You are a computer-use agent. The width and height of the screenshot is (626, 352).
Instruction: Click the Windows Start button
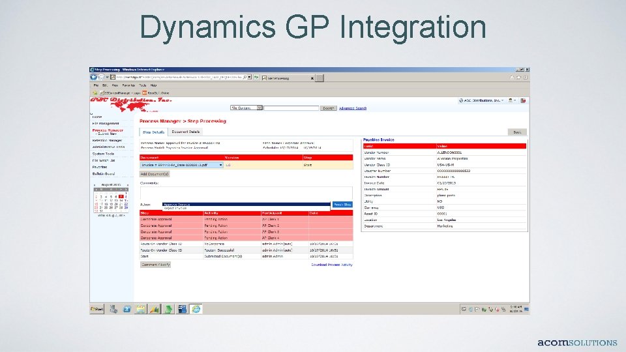97,309
